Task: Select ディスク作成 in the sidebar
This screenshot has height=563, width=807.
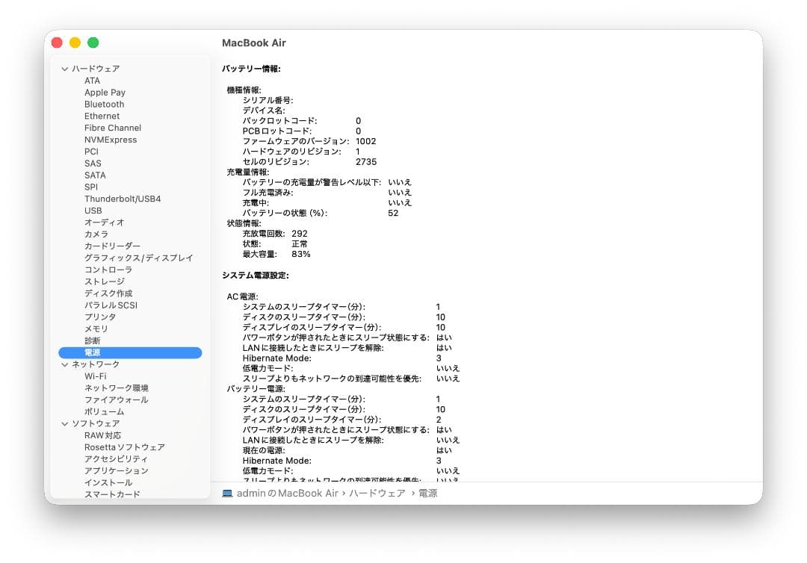Action: click(108, 293)
